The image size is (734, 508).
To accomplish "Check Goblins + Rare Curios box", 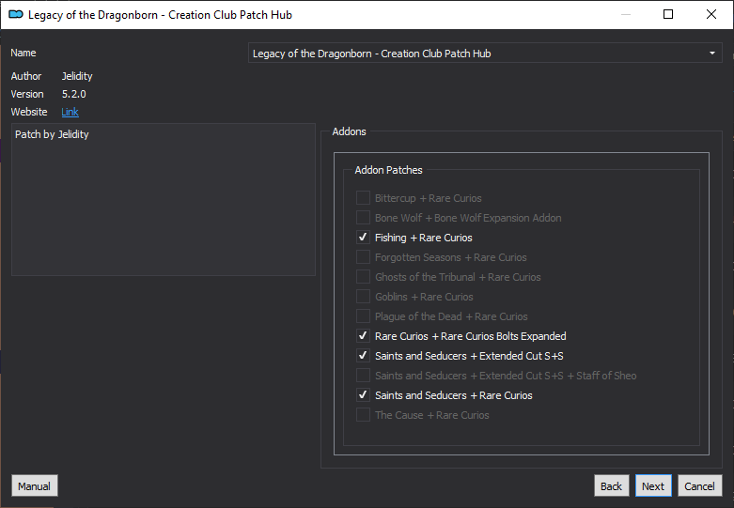I will click(363, 297).
